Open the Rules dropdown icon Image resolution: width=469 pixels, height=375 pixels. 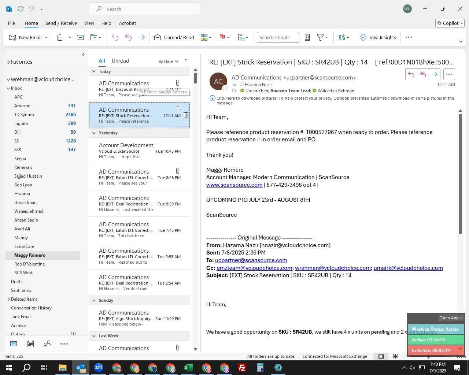[243, 37]
